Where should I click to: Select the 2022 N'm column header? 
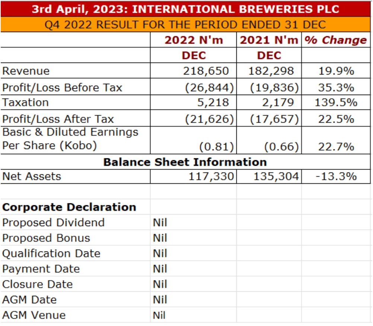pyautogui.click(x=194, y=40)
